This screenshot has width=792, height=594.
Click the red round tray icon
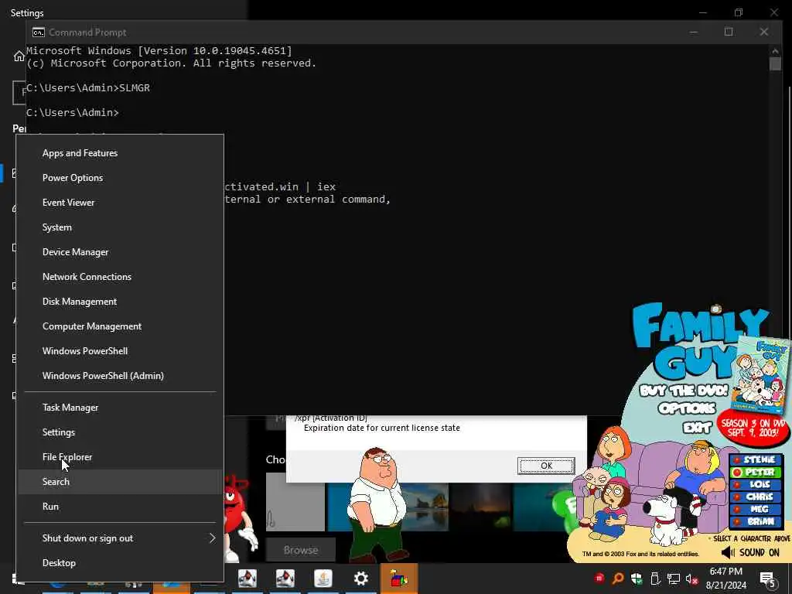599,578
